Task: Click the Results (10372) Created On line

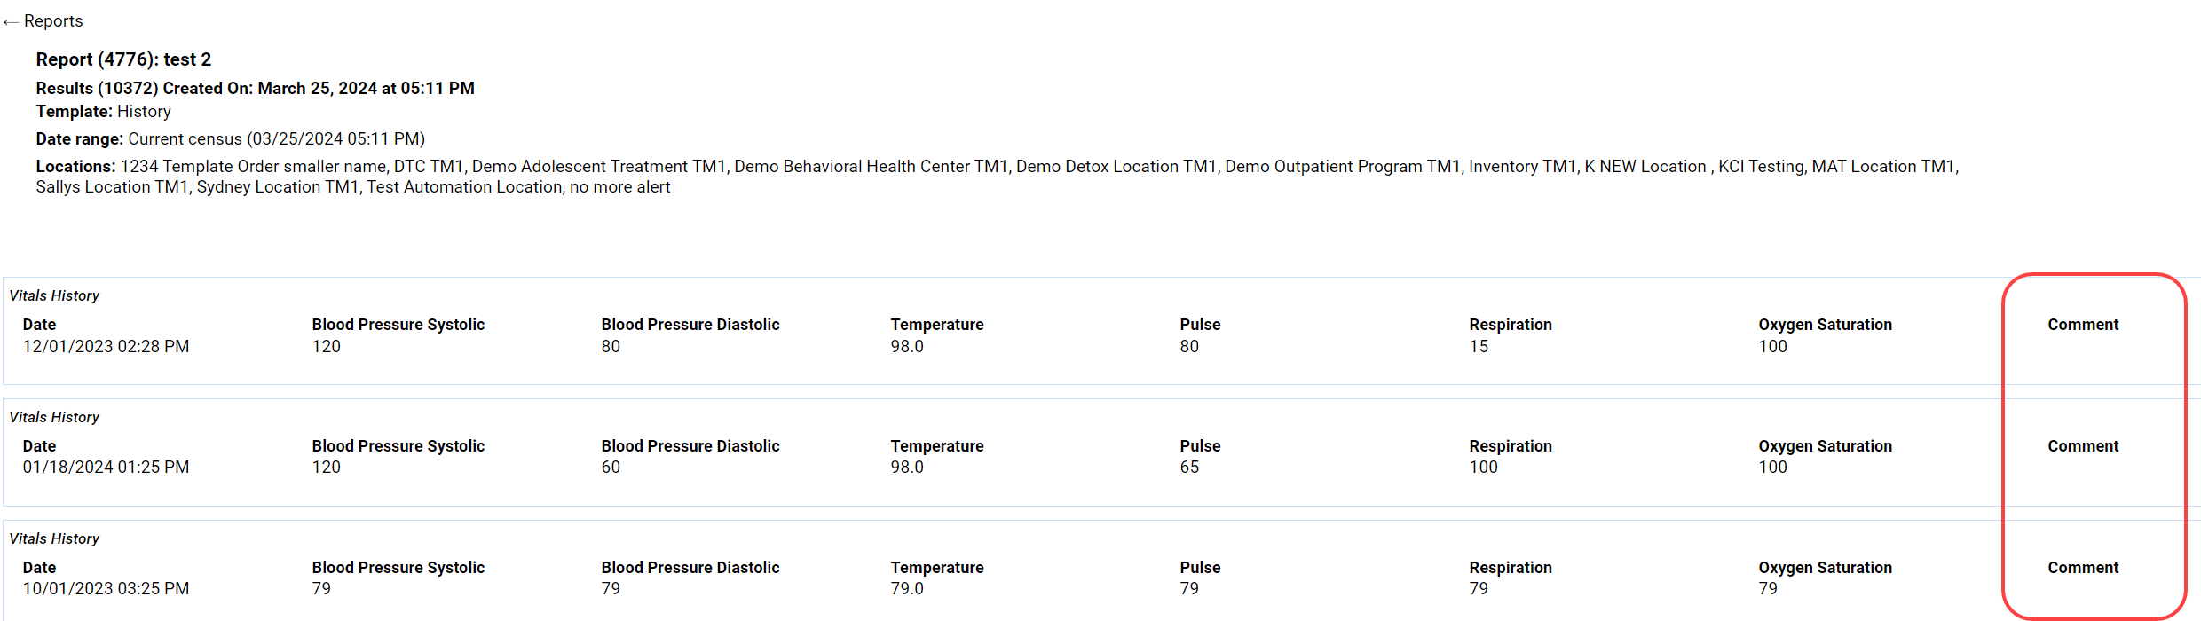Action: 256,89
